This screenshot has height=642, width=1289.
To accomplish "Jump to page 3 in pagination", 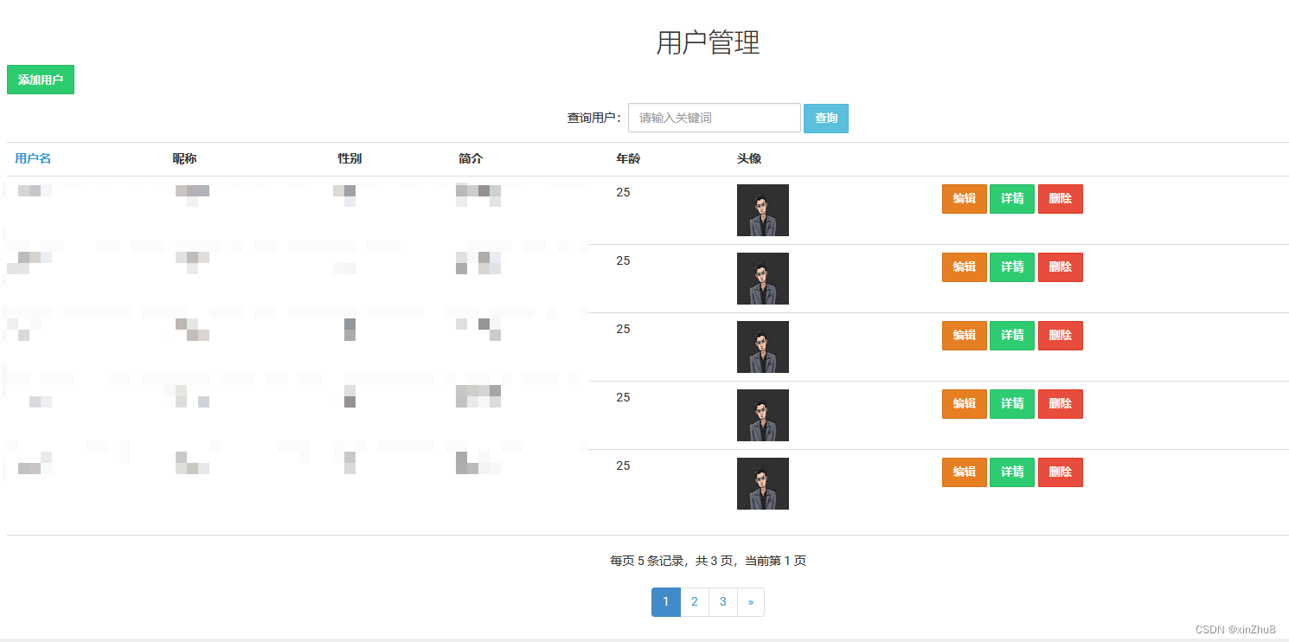I will [x=722, y=602].
